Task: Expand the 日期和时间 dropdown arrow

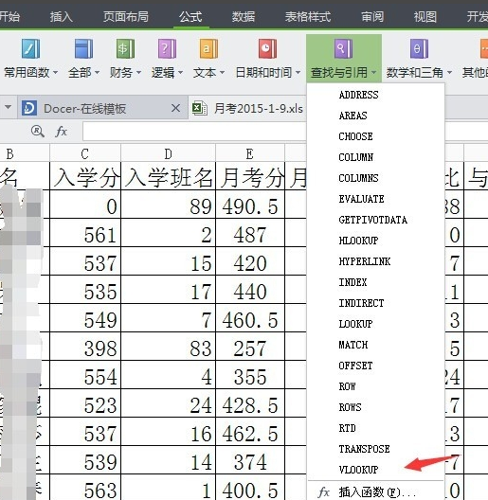Action: coord(298,73)
